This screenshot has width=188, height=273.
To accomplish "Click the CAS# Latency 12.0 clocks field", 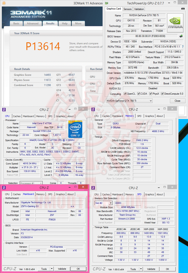I will click(x=142, y=148).
